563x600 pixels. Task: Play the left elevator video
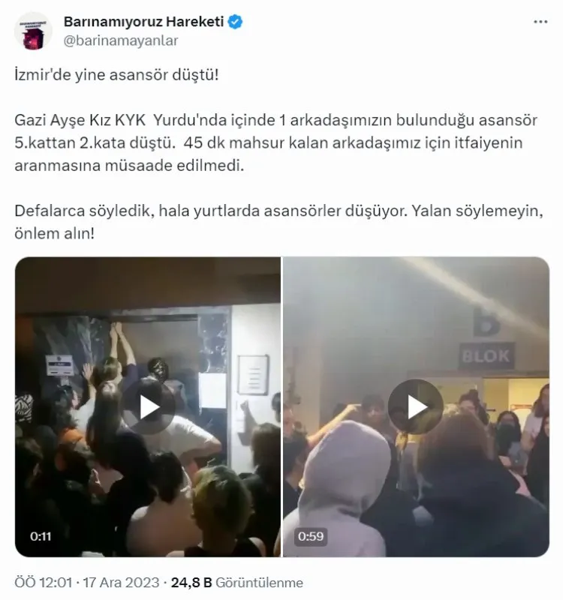point(149,407)
